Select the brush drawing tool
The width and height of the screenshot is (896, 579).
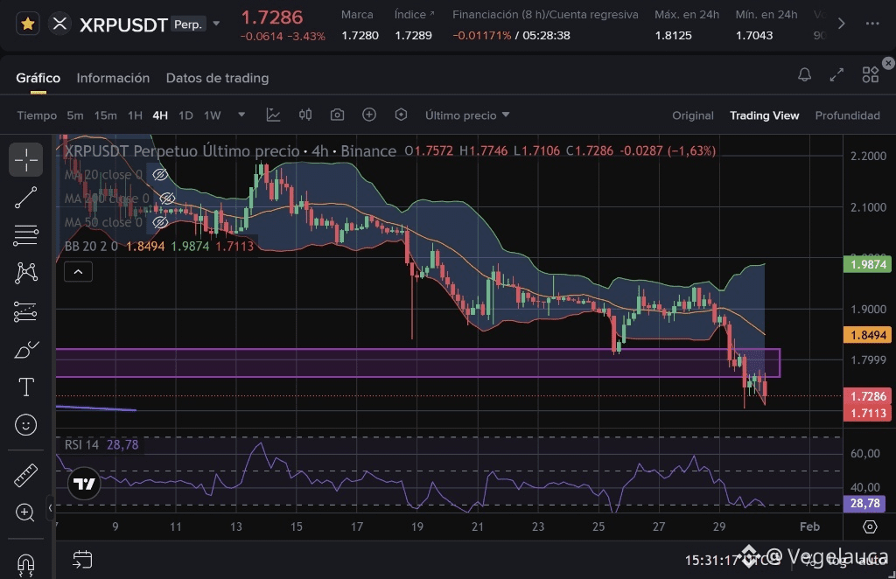click(26, 349)
